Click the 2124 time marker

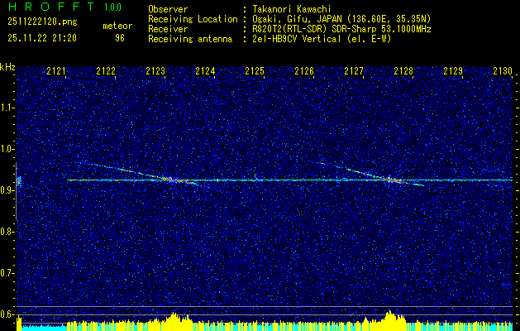point(205,71)
